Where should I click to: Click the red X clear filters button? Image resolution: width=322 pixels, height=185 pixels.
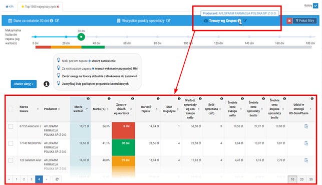[x=289, y=21]
